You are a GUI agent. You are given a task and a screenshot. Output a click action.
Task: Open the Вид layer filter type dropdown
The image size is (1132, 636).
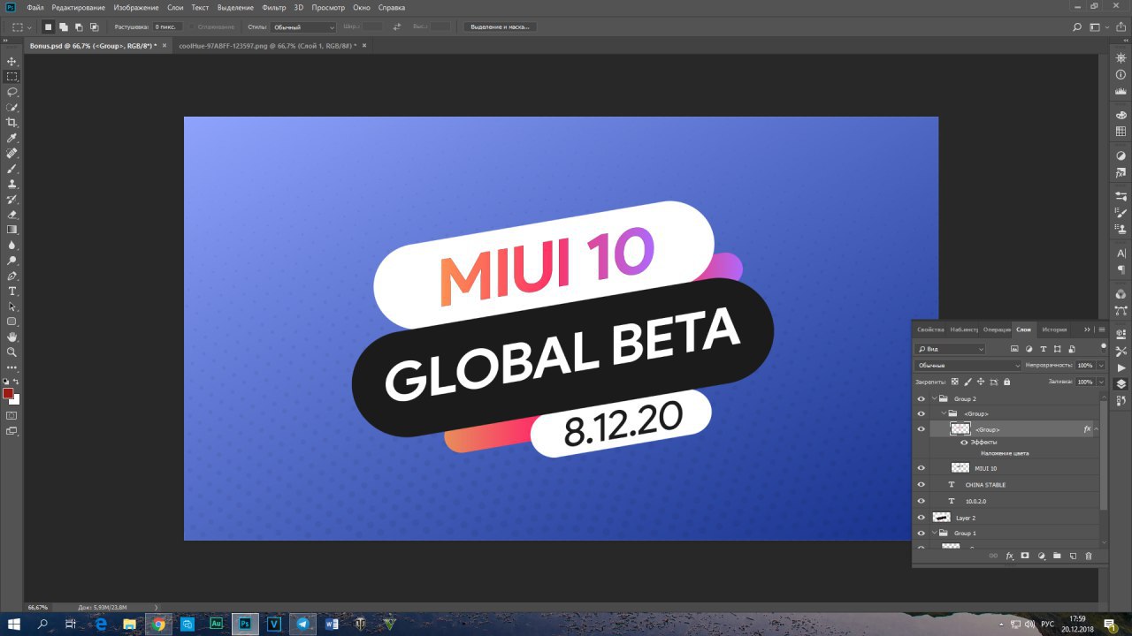coord(950,349)
